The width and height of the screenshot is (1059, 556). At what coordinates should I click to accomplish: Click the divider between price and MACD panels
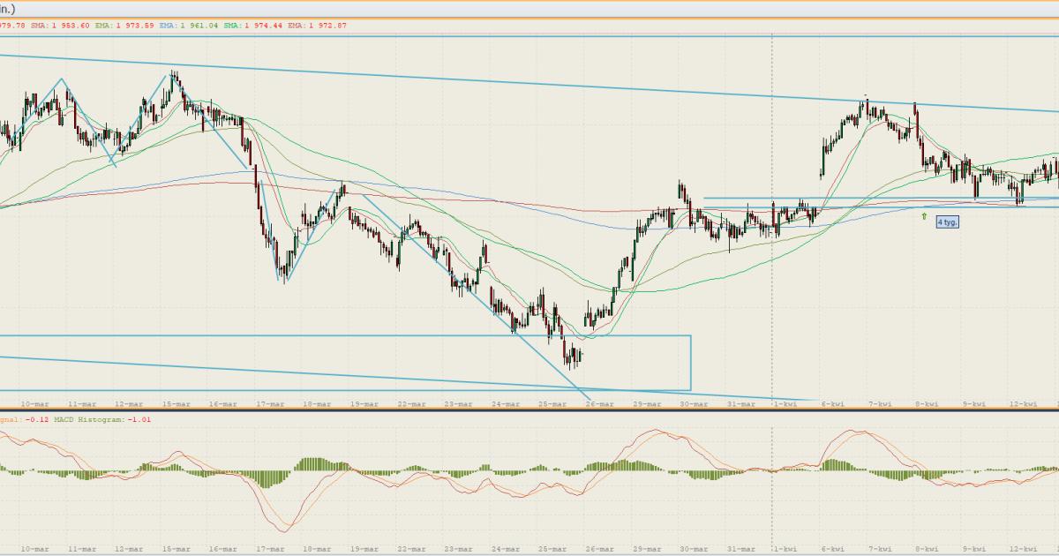coord(529,411)
